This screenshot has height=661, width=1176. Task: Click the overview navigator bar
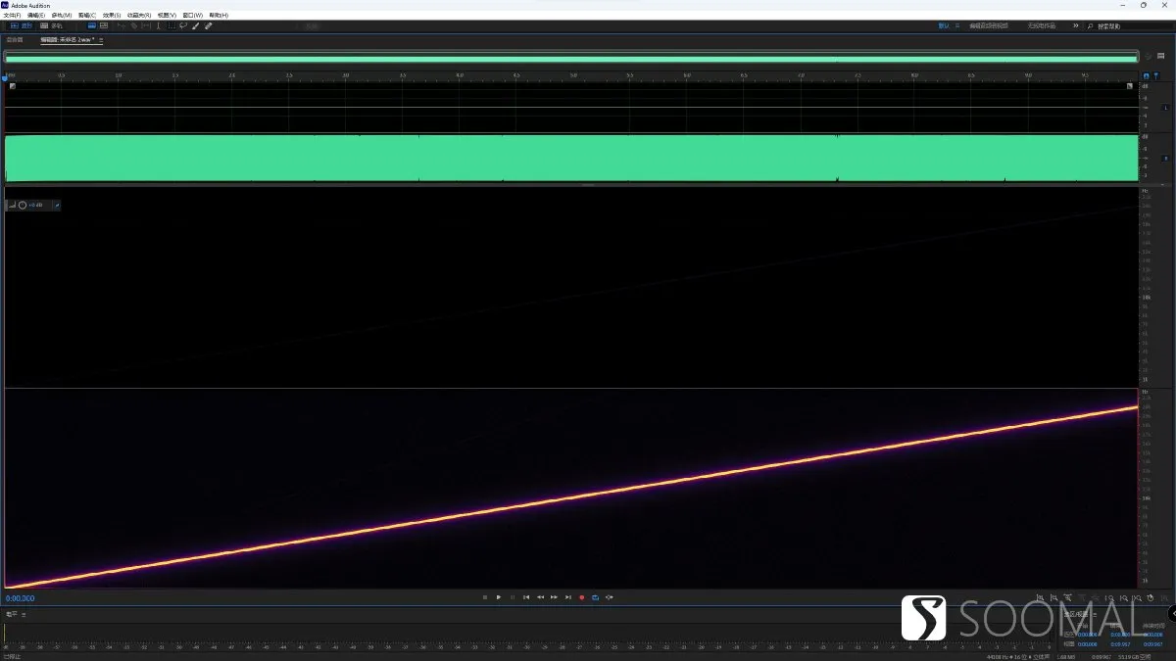coord(571,58)
